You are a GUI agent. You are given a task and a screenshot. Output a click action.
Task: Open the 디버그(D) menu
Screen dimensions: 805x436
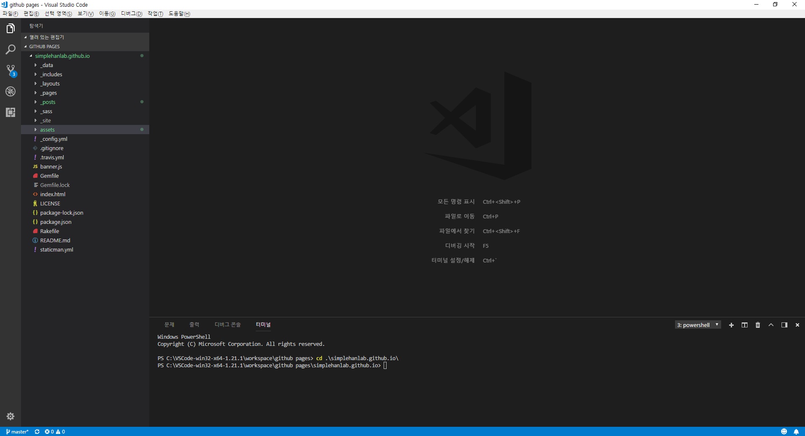tap(132, 14)
